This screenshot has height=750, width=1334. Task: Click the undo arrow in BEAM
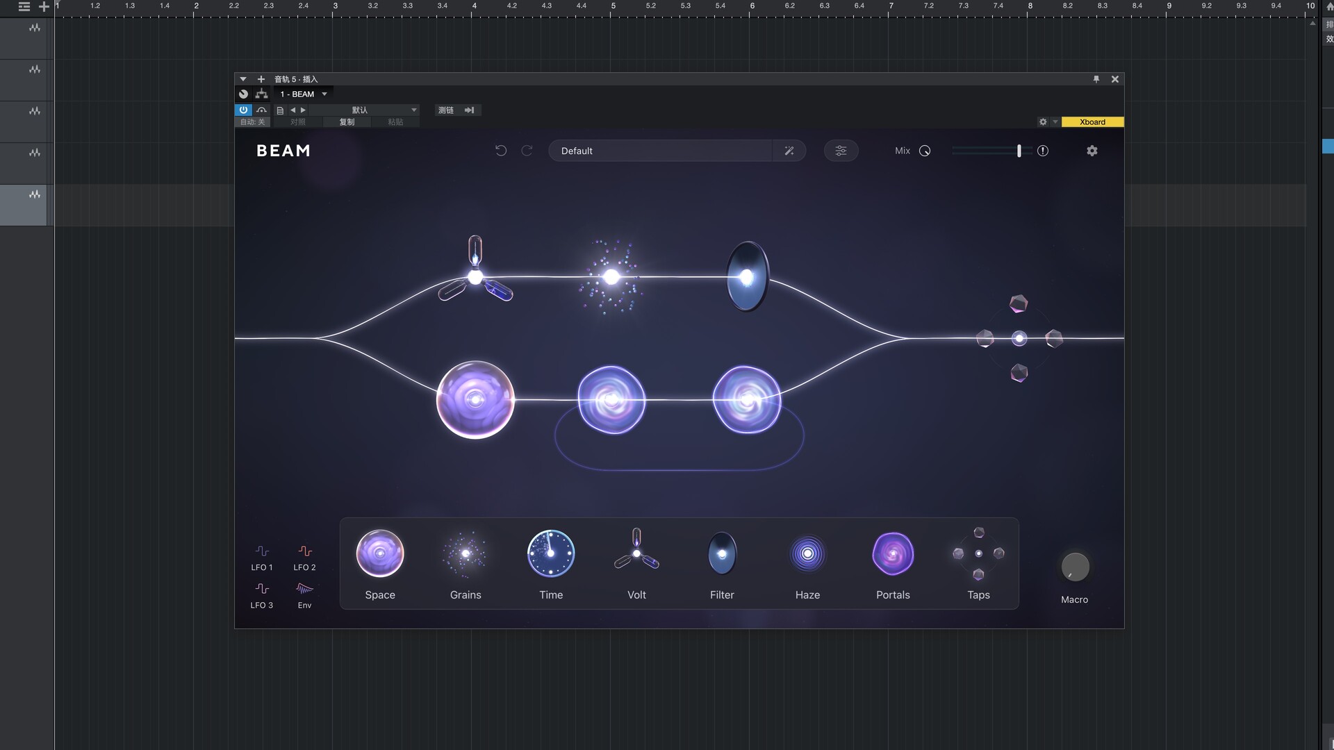(500, 151)
